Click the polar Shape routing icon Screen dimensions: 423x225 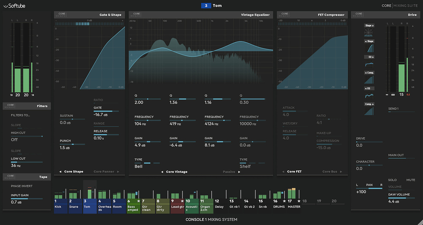point(369,33)
